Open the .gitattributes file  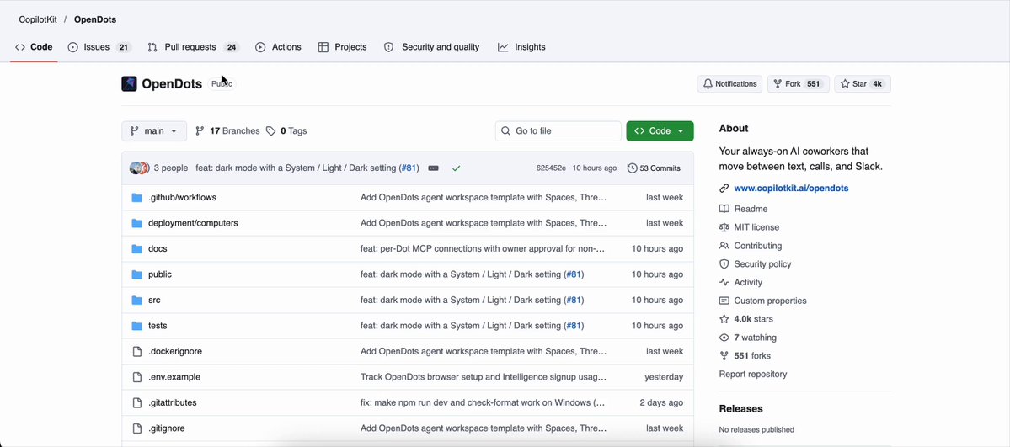(x=173, y=402)
